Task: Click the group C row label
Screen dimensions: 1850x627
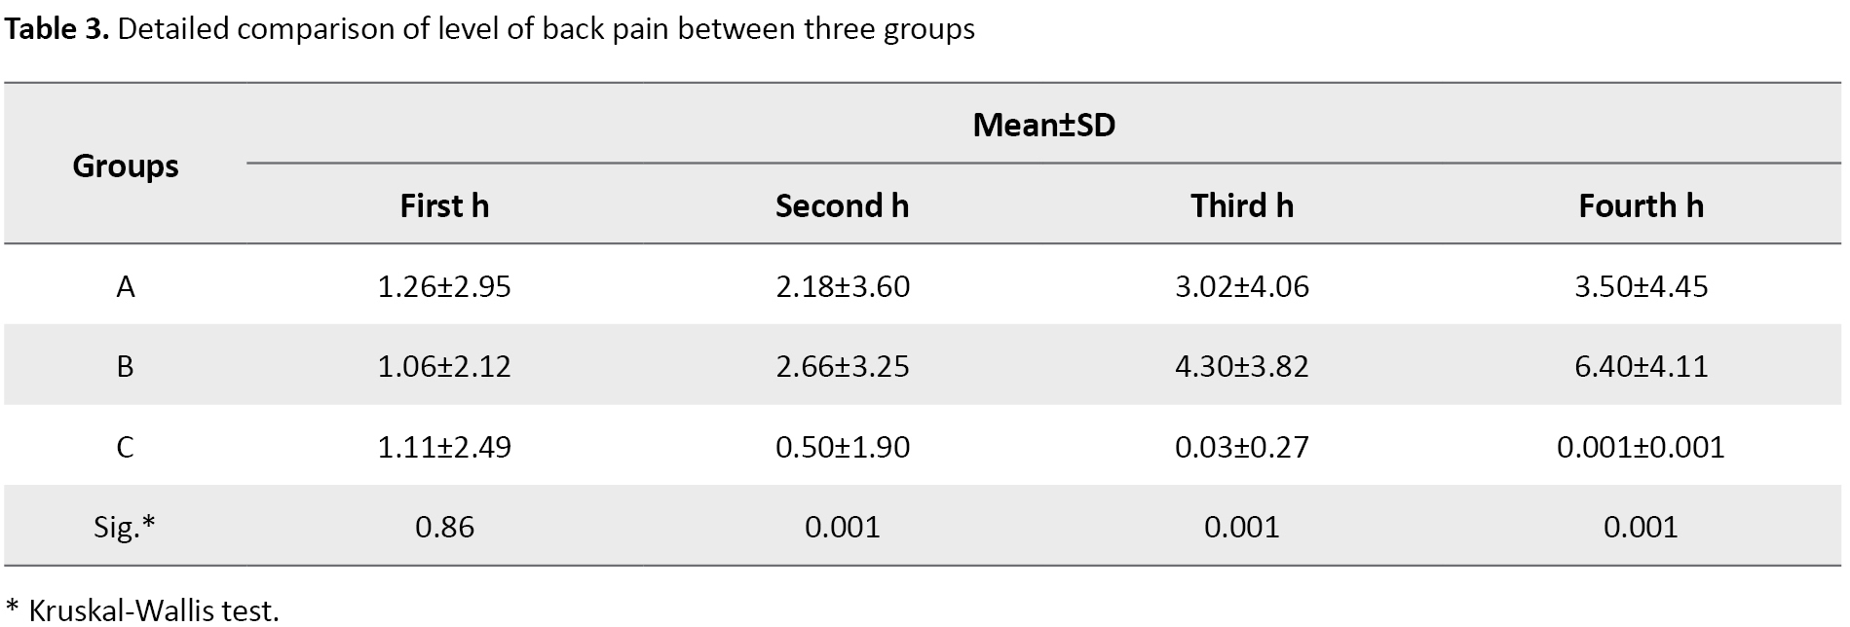Action: pos(126,447)
